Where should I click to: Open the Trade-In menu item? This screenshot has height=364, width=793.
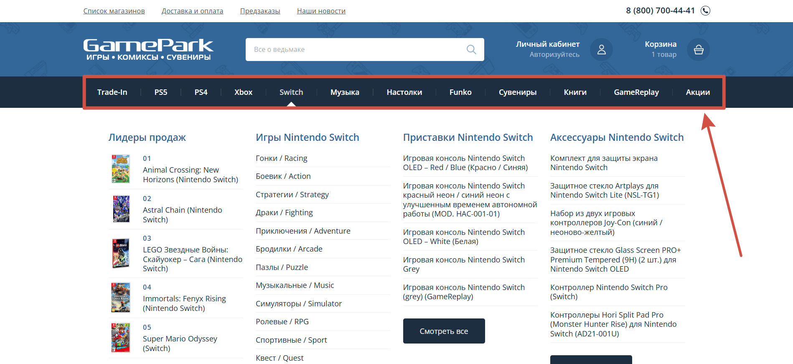(112, 92)
